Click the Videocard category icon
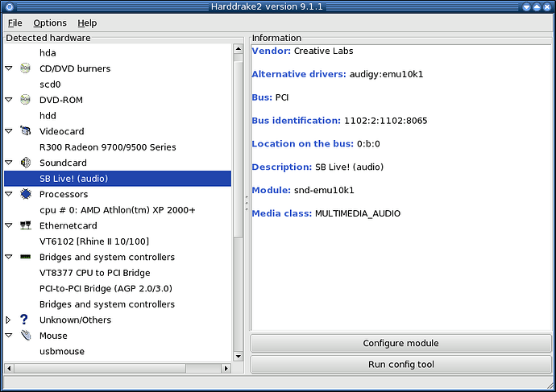Screen dimensions: 556x392 (25, 131)
